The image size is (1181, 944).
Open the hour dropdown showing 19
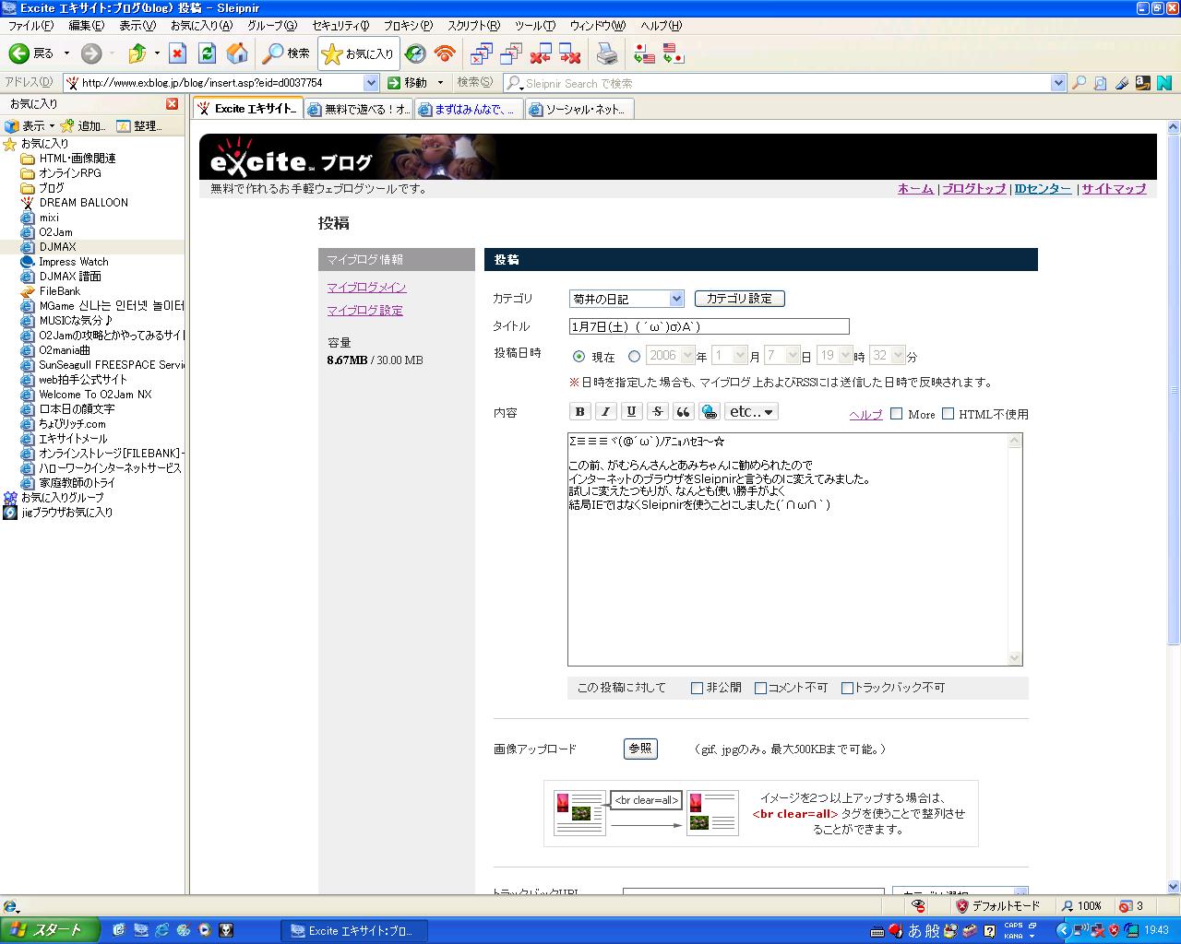834,355
